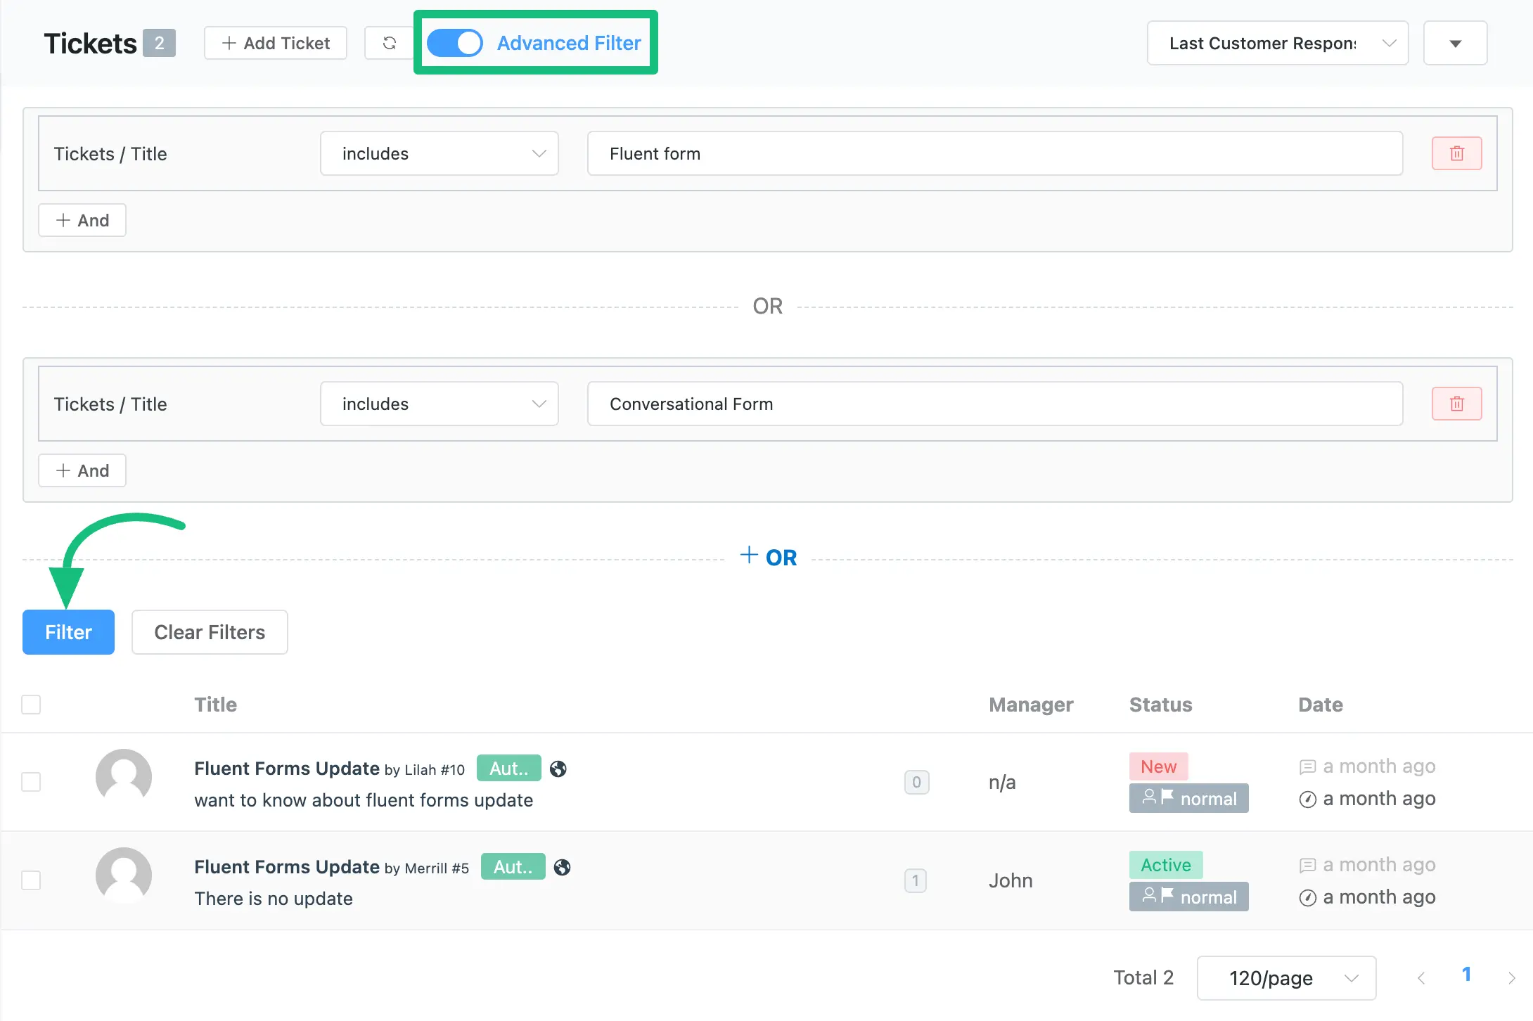The width and height of the screenshot is (1533, 1021).
Task: Click the + OR add group link
Action: click(768, 557)
